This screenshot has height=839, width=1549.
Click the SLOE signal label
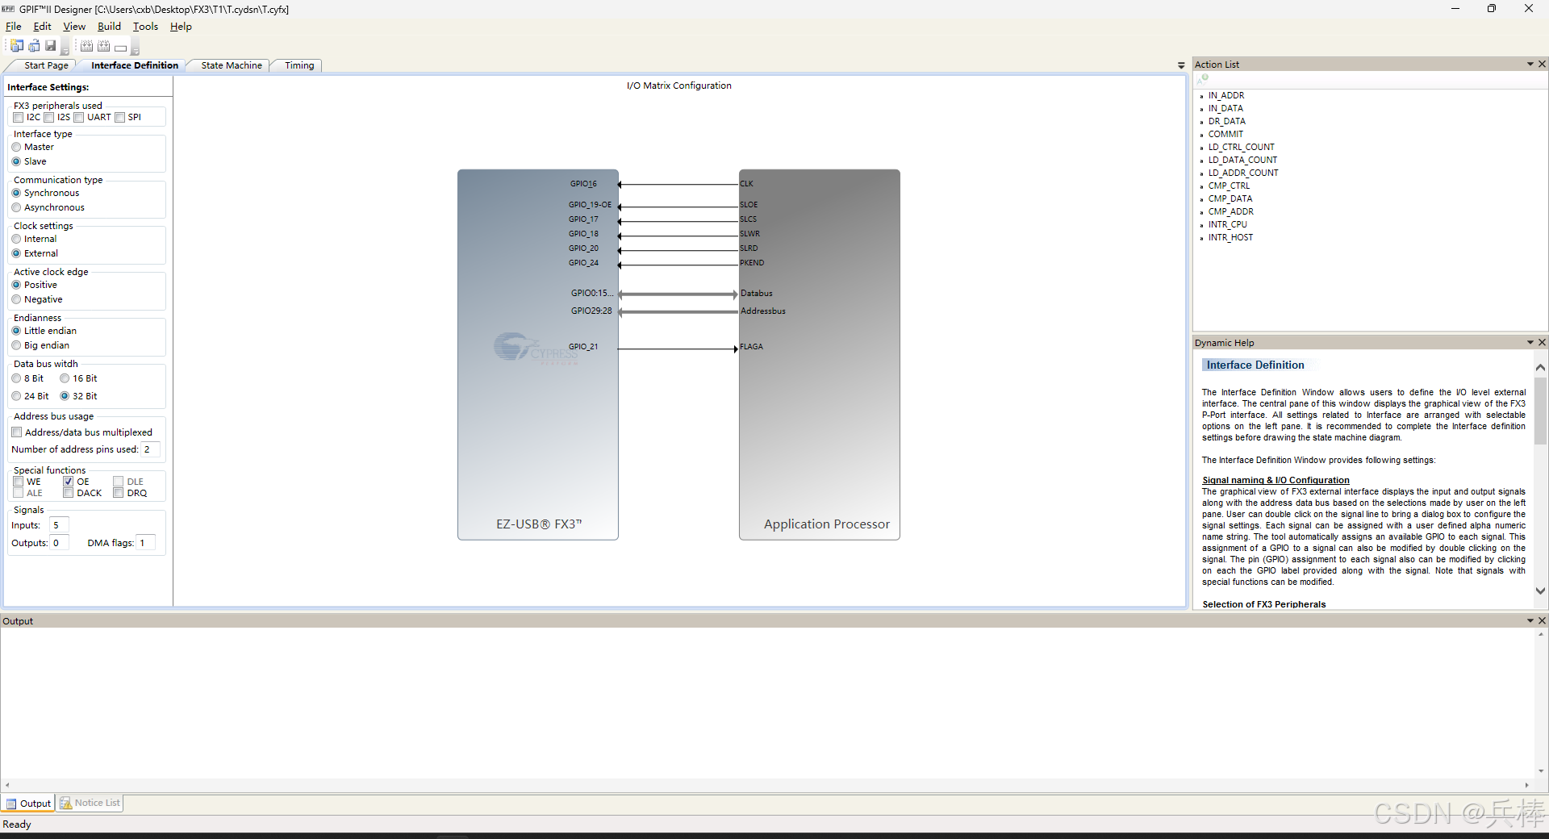[749, 205]
